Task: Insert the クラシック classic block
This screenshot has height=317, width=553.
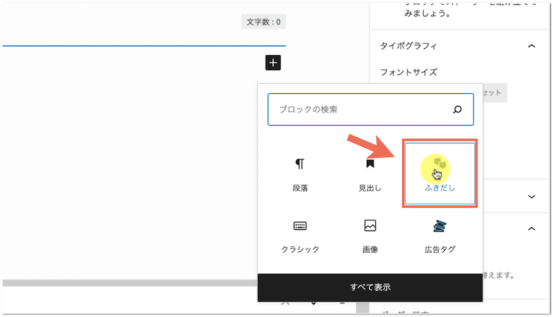Action: tap(300, 235)
